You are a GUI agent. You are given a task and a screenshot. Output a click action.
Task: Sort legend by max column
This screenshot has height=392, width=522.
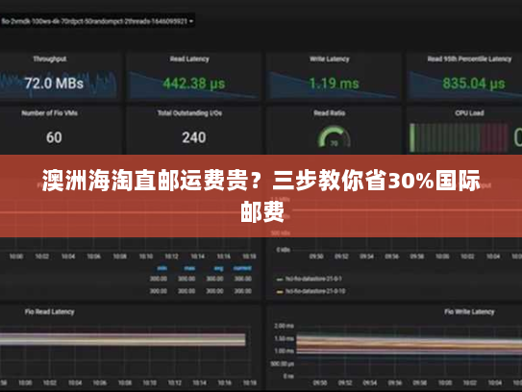click(189, 268)
